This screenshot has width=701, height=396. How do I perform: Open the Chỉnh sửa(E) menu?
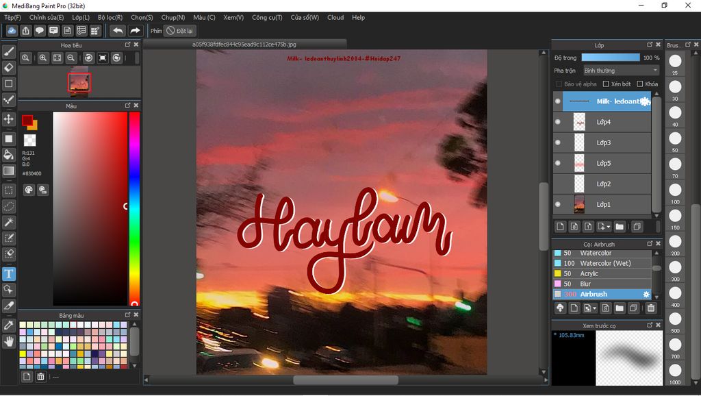pyautogui.click(x=47, y=17)
